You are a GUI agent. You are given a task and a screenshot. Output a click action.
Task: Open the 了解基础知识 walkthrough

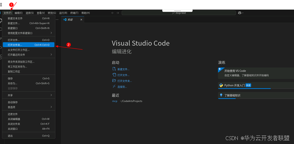[x=256, y=96]
